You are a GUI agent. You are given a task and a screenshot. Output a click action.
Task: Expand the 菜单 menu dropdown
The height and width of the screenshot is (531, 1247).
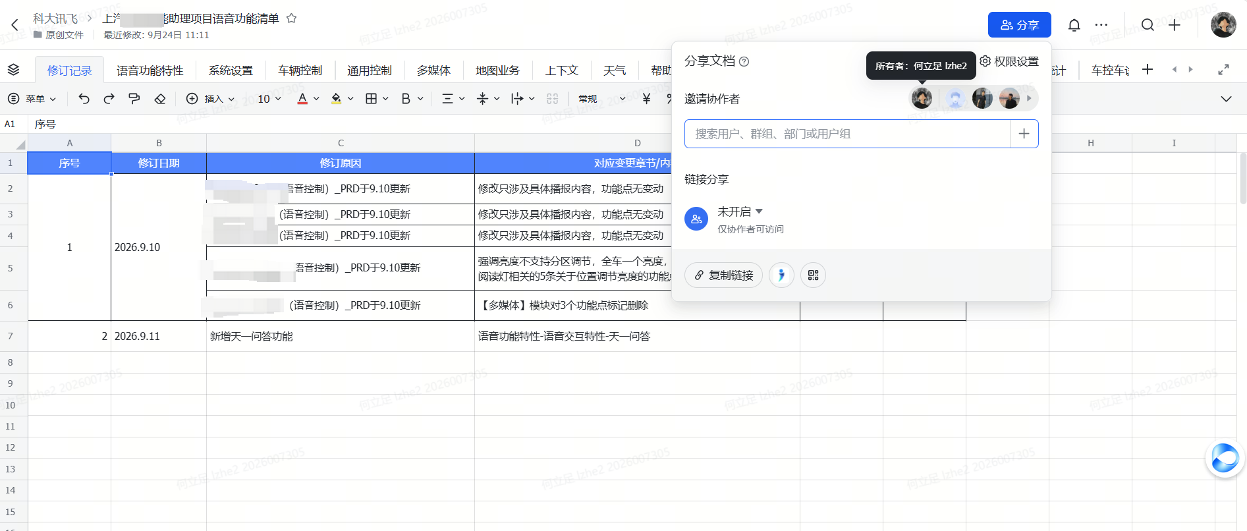(32, 99)
